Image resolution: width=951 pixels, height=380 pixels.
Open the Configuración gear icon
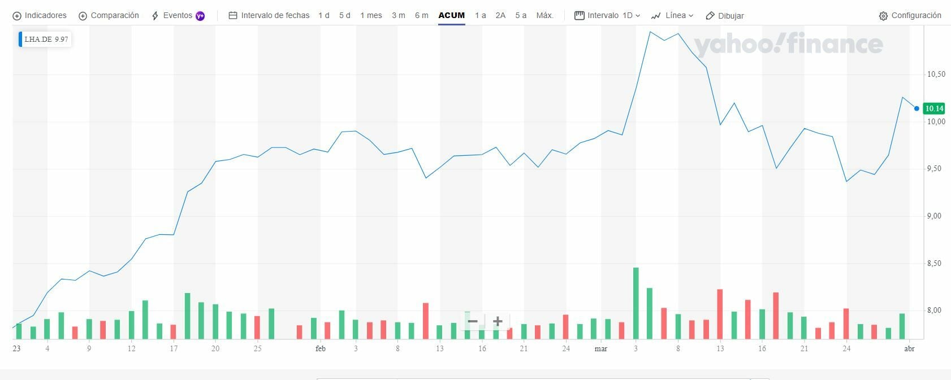click(x=883, y=16)
